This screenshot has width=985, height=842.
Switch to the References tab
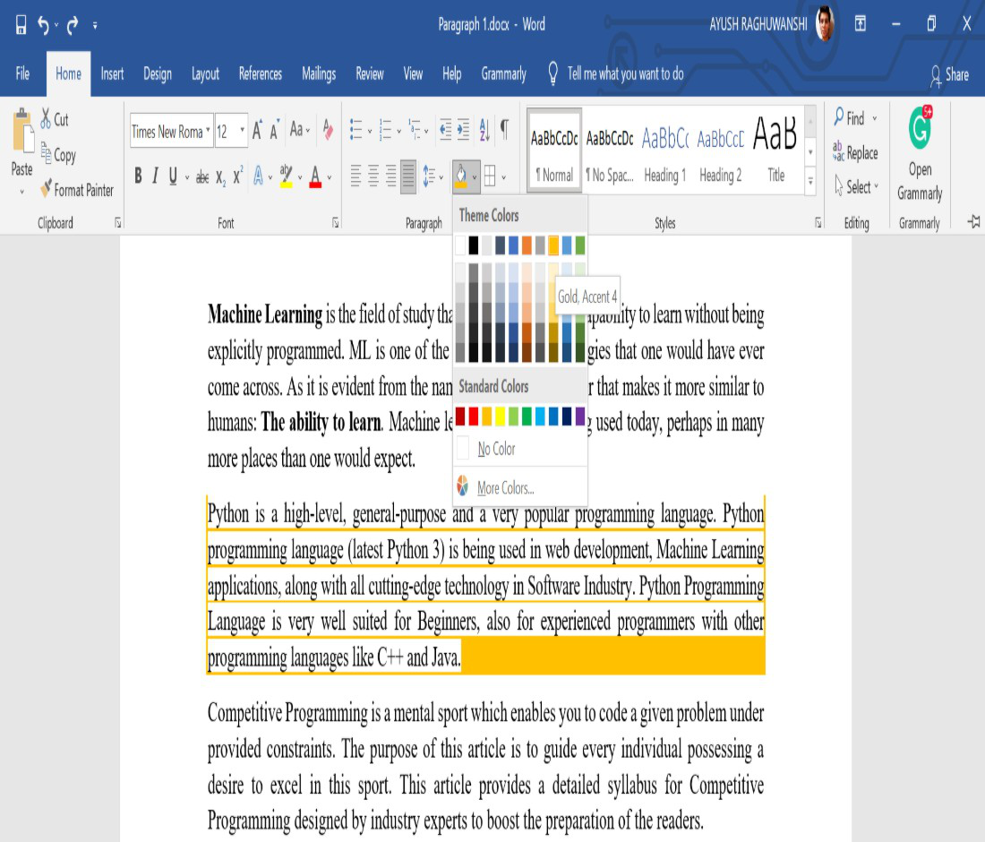260,74
